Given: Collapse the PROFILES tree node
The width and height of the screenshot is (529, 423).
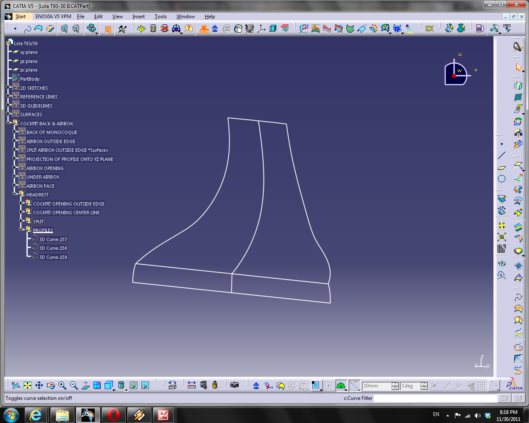Looking at the screenshot, I should point(21,229).
